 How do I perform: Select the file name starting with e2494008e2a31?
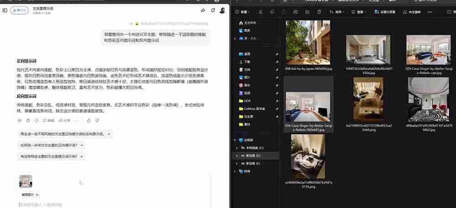click(308, 184)
